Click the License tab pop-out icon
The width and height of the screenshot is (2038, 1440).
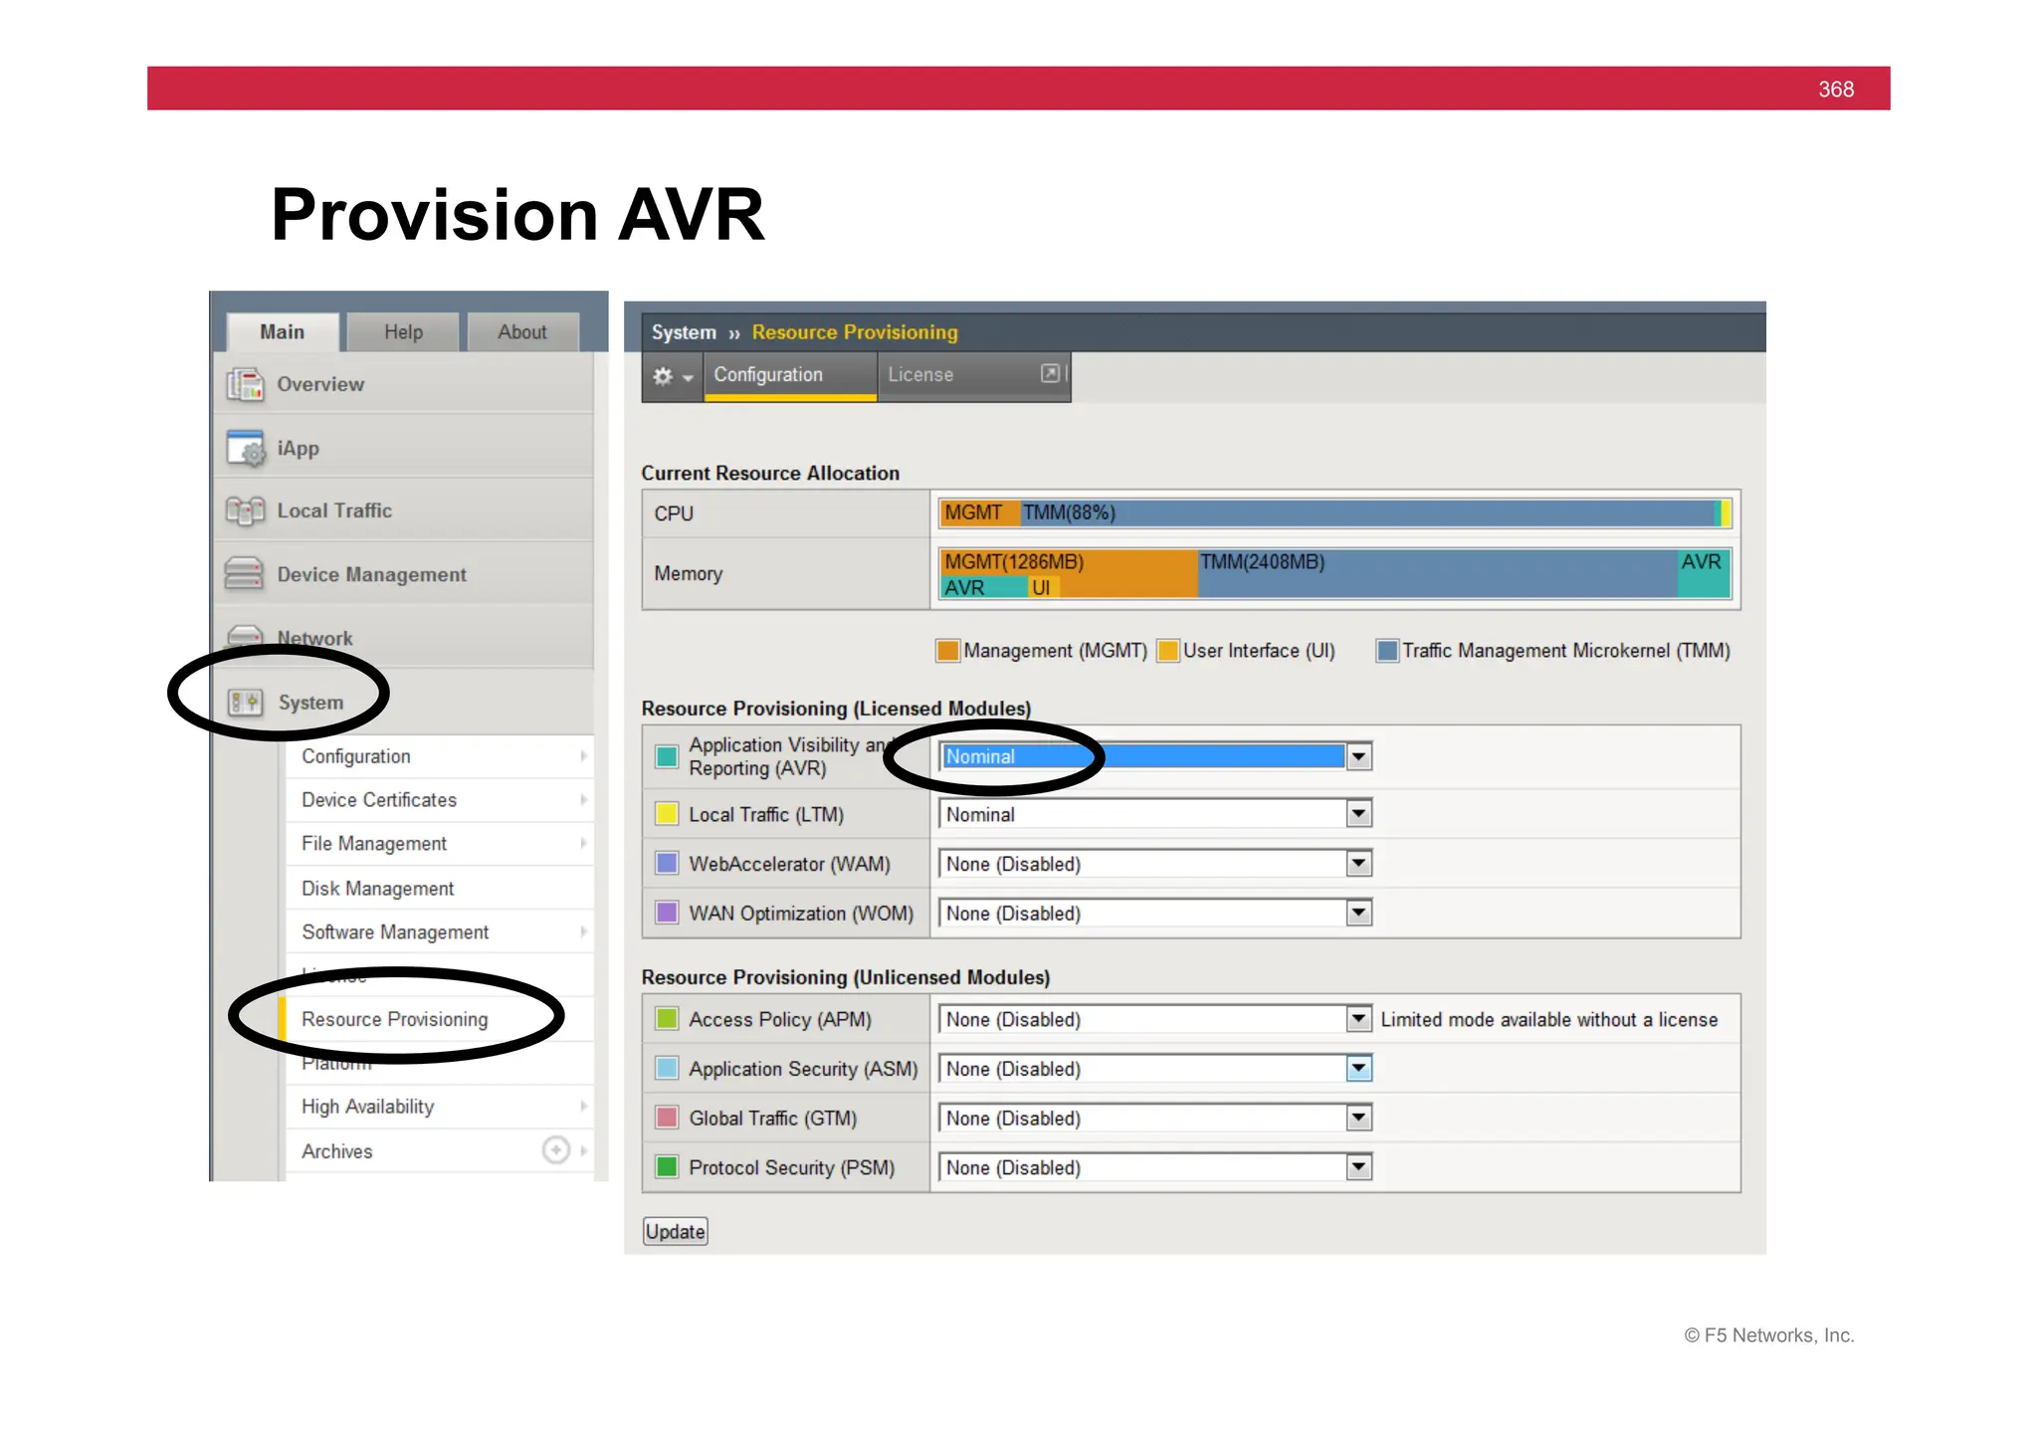coord(1050,373)
